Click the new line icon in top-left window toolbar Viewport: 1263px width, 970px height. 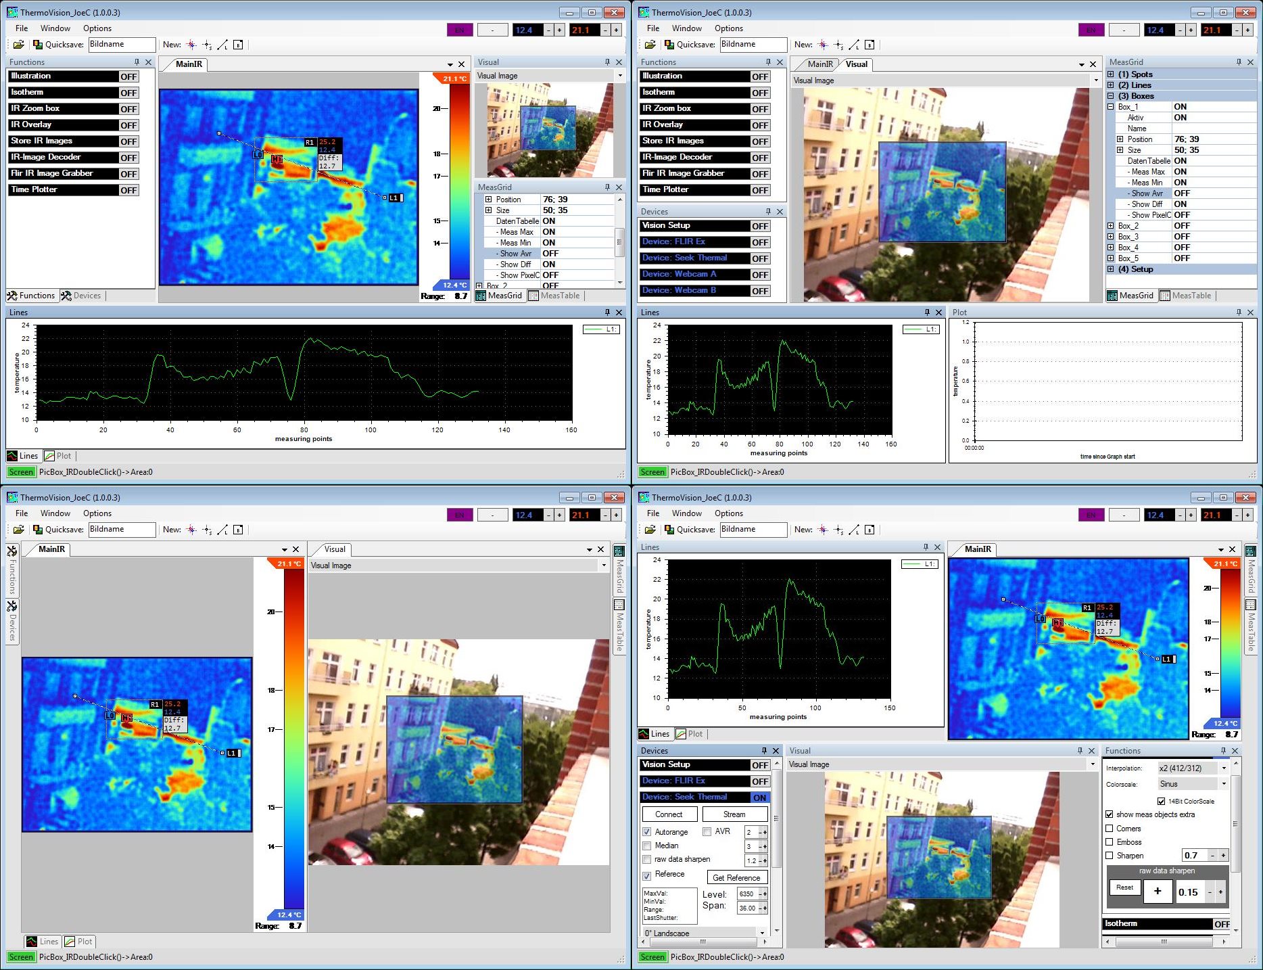[222, 45]
